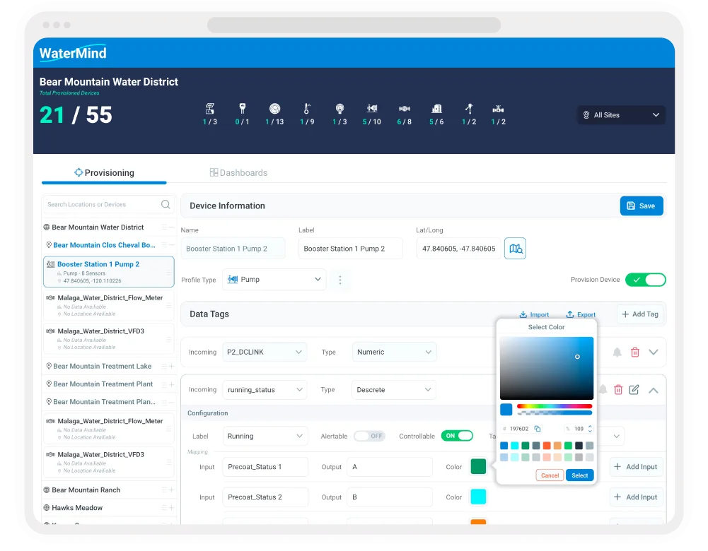Image resolution: width=708 pixels, height=551 pixels.
Task: Click the plus icon next to Bear Mountain Treatment Lake
Action: 172,367
